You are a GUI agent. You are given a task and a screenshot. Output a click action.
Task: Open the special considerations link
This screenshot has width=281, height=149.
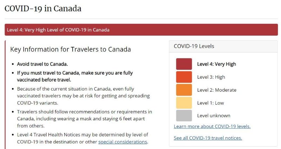[123, 142]
